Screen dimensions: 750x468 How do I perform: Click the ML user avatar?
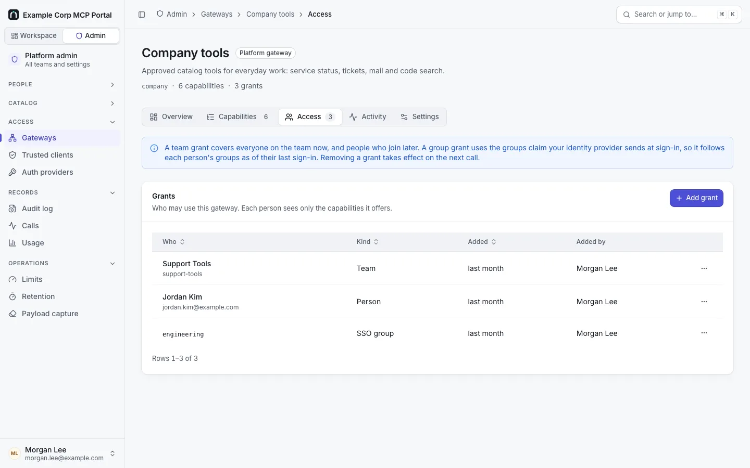coord(15,453)
